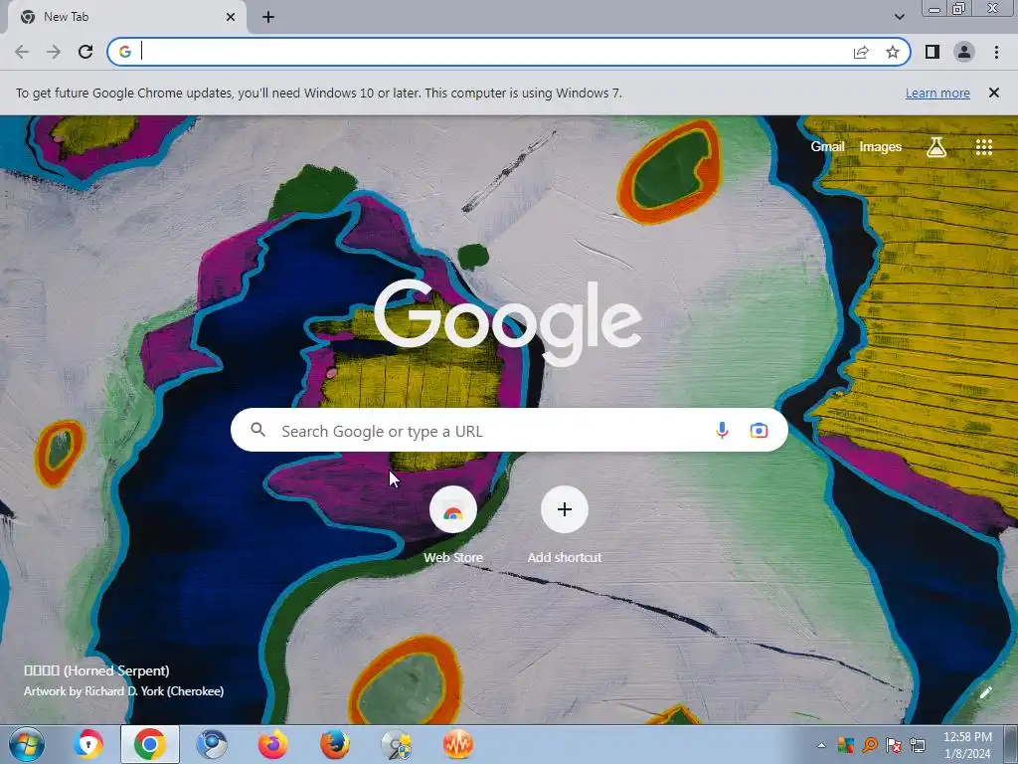
Task: Open the profile avatar menu
Action: pos(964,52)
